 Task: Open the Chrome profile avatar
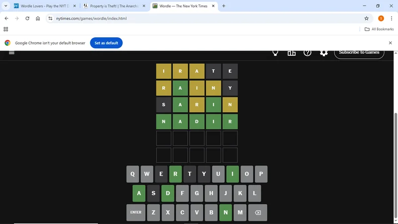pyautogui.click(x=381, y=18)
